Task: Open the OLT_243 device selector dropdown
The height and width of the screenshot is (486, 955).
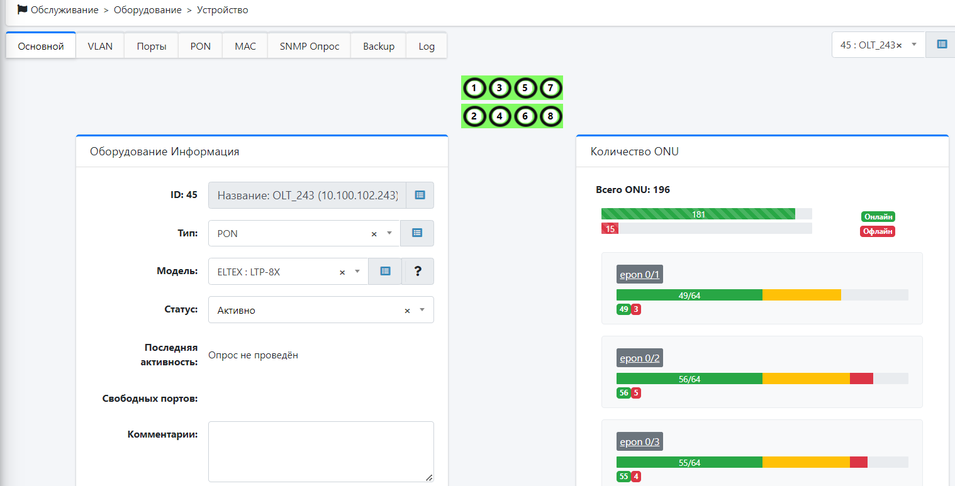Action: 913,45
